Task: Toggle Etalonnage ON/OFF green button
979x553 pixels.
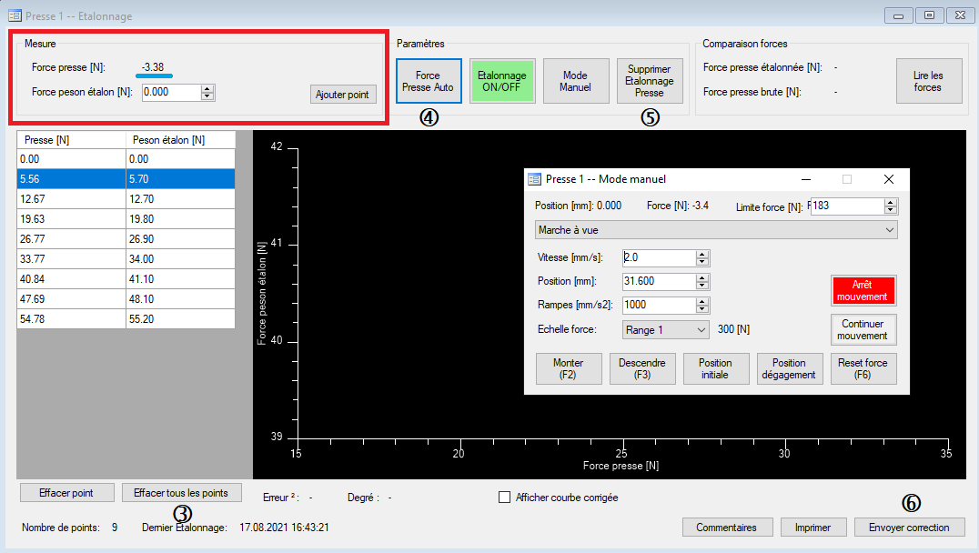Action: coord(502,81)
